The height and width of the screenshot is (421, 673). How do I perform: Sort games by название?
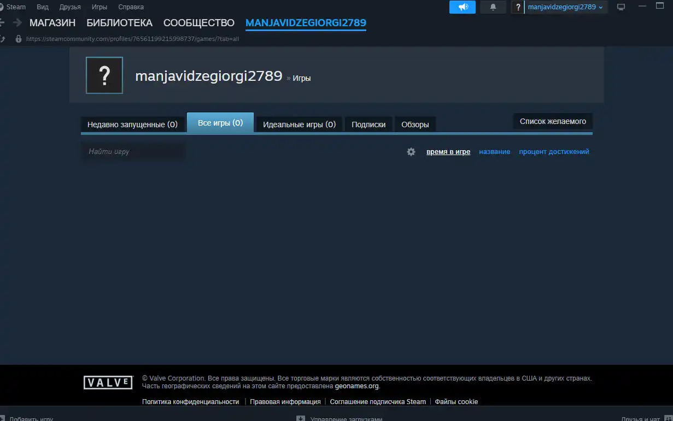click(495, 152)
